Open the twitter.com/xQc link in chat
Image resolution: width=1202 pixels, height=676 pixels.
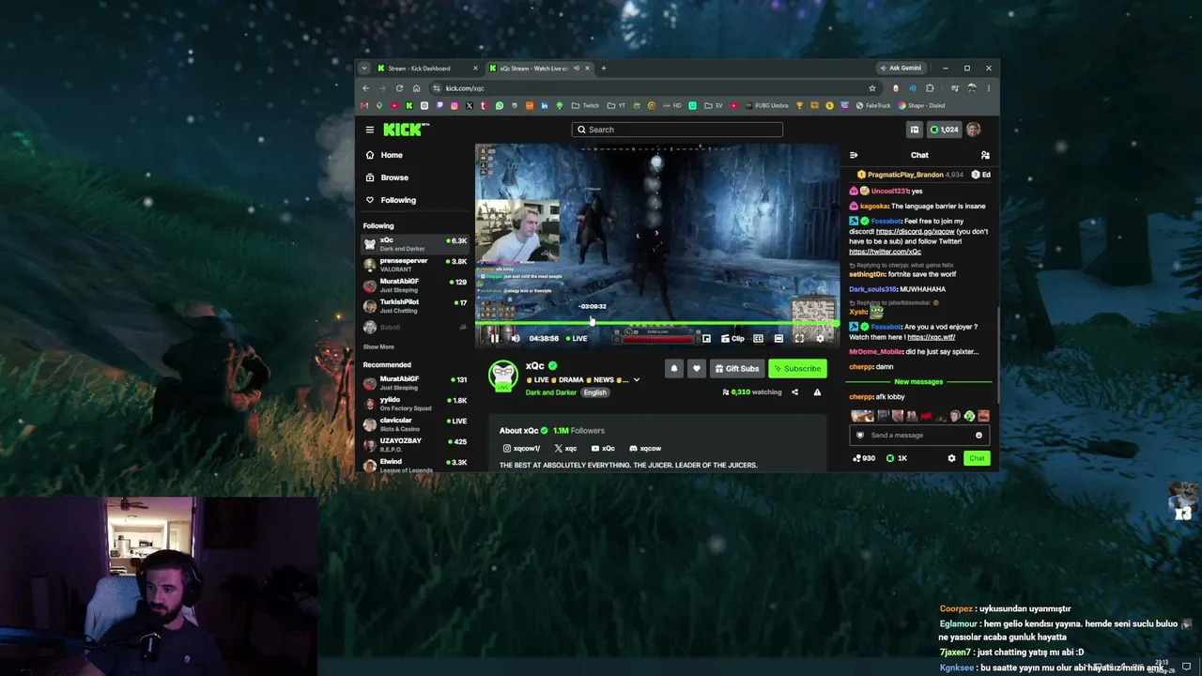pos(885,252)
